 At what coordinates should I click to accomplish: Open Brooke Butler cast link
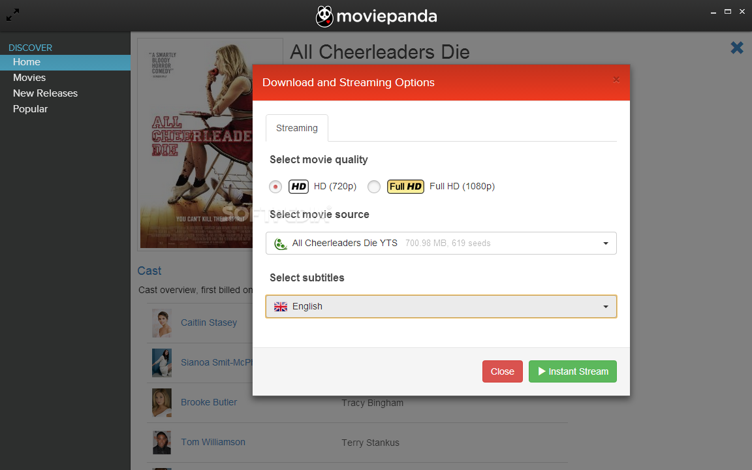pos(209,402)
